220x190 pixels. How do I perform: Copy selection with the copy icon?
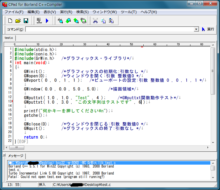point(103,21)
